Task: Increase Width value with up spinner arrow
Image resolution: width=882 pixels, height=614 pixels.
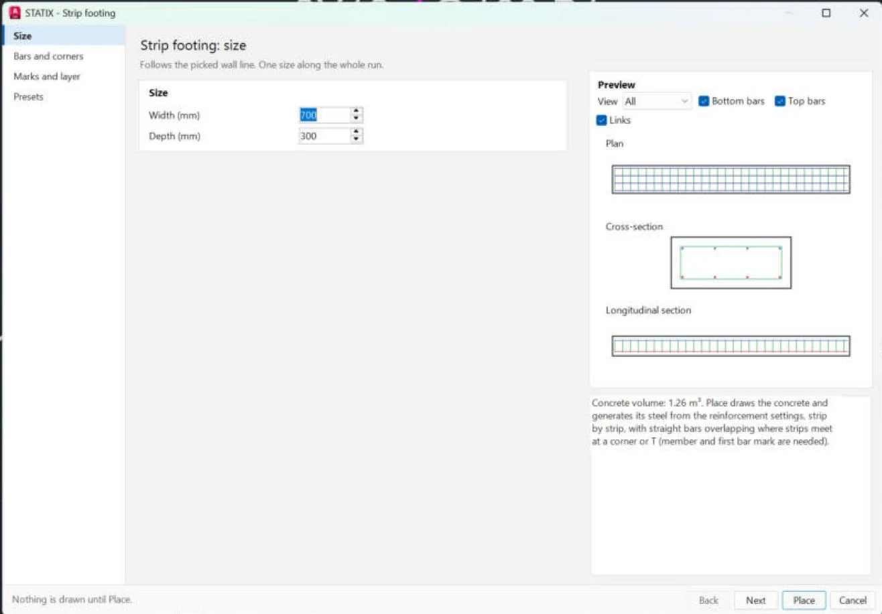Action: pos(357,112)
